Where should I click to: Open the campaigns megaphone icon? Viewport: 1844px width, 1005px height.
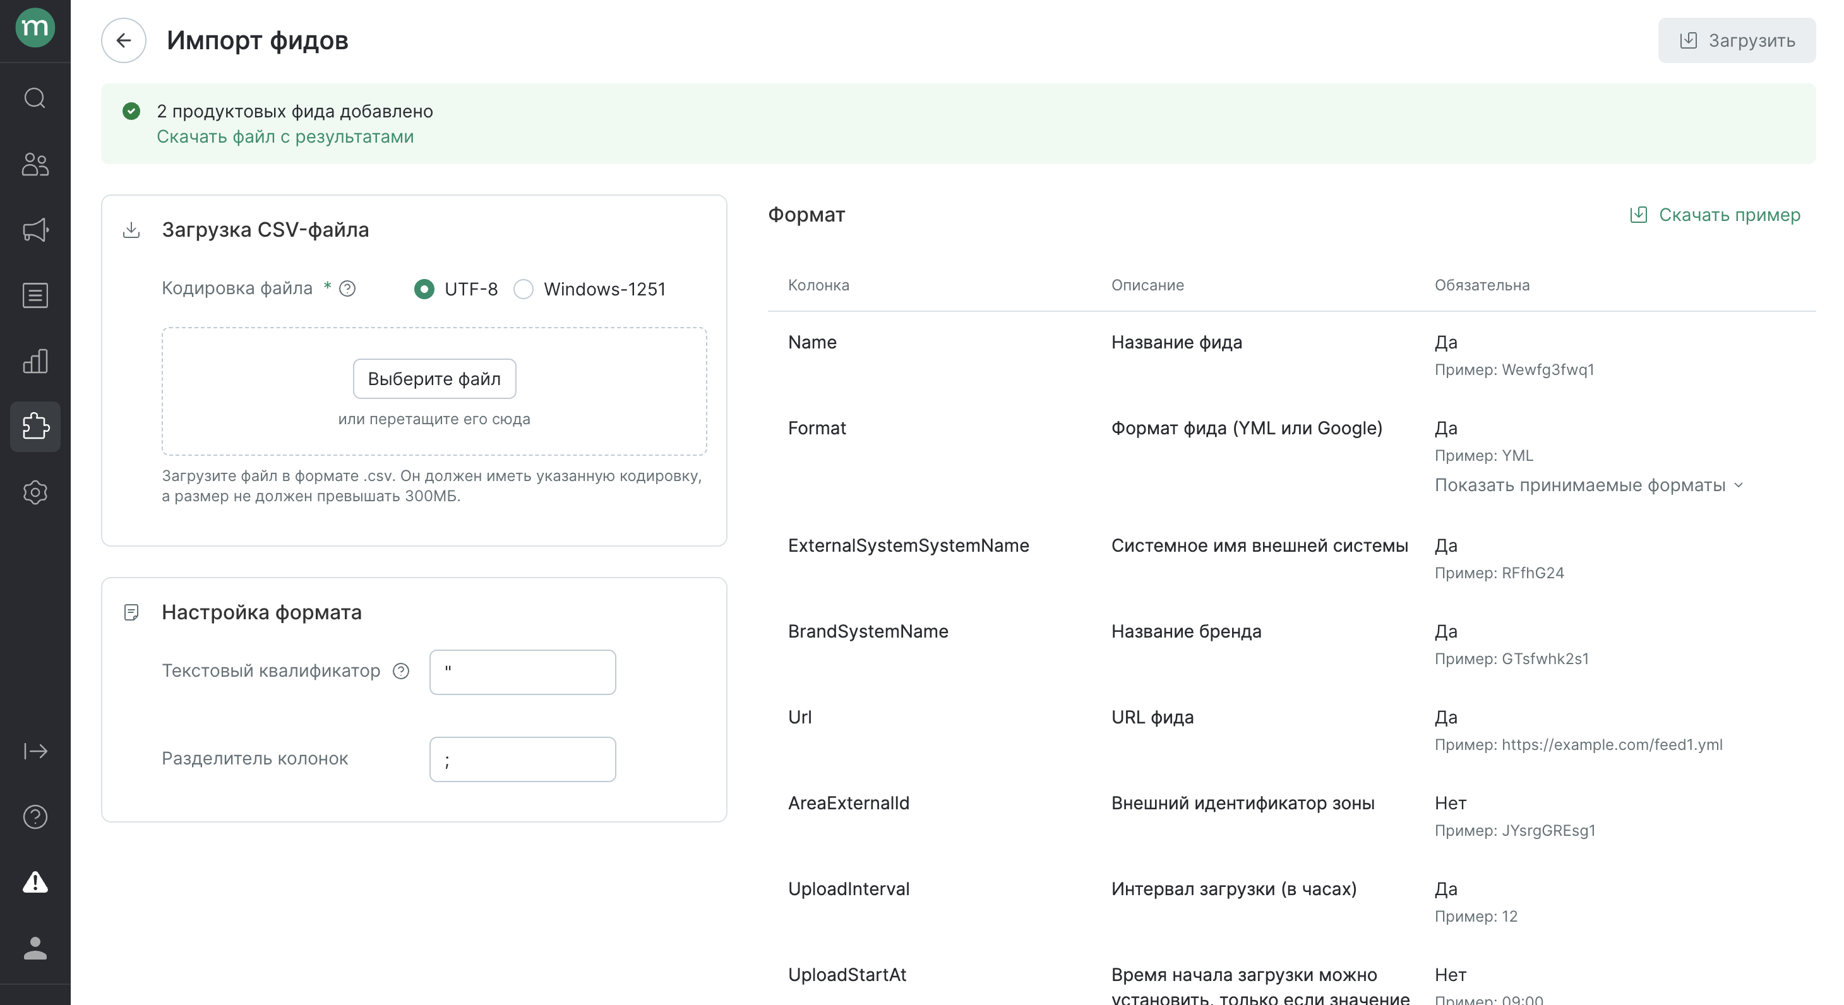click(35, 230)
